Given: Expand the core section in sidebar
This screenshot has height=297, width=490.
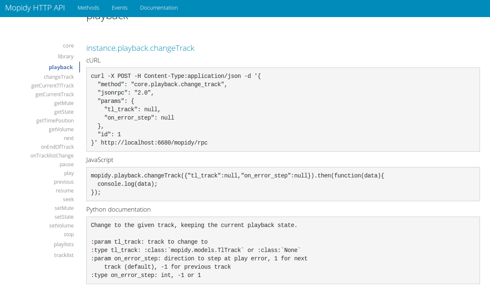Looking at the screenshot, I should pos(68,46).
